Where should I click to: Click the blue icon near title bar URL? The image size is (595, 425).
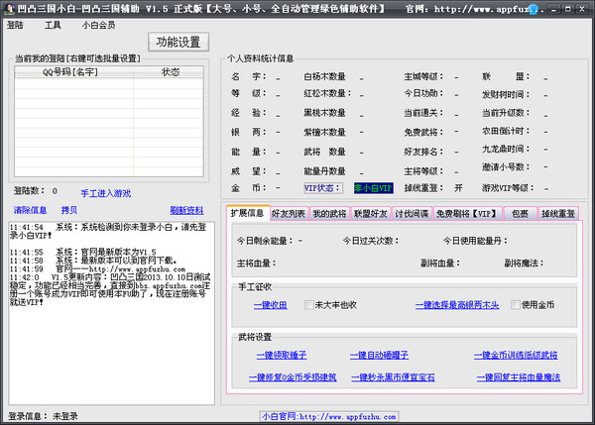click(534, 9)
